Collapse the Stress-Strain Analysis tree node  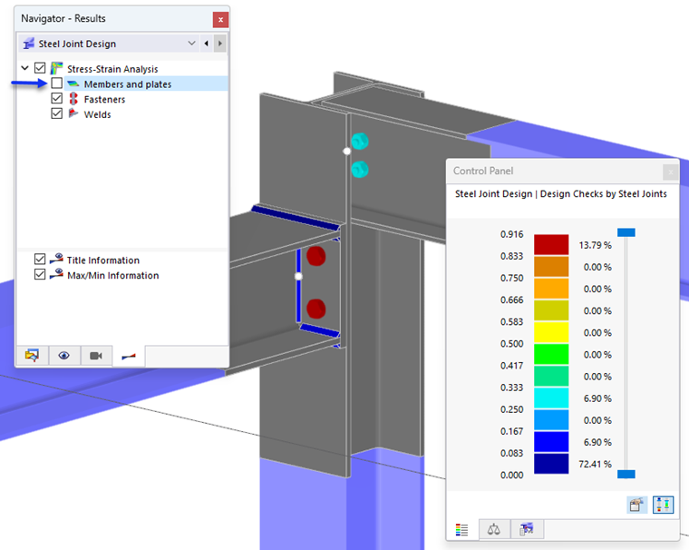(x=25, y=68)
